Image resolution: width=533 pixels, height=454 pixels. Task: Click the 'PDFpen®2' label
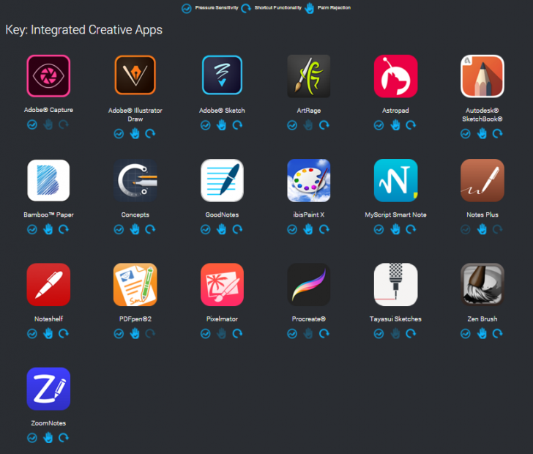(x=135, y=319)
